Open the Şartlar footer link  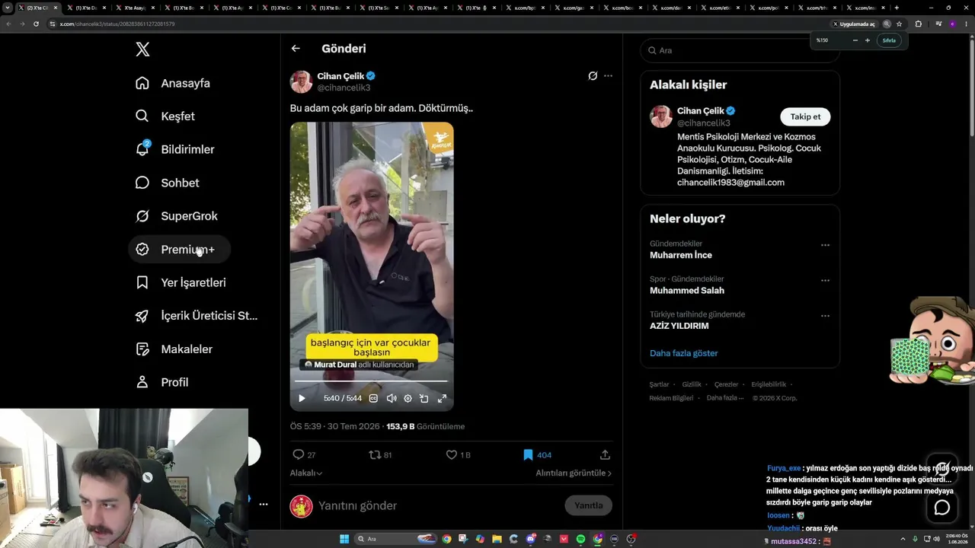pyautogui.click(x=660, y=384)
